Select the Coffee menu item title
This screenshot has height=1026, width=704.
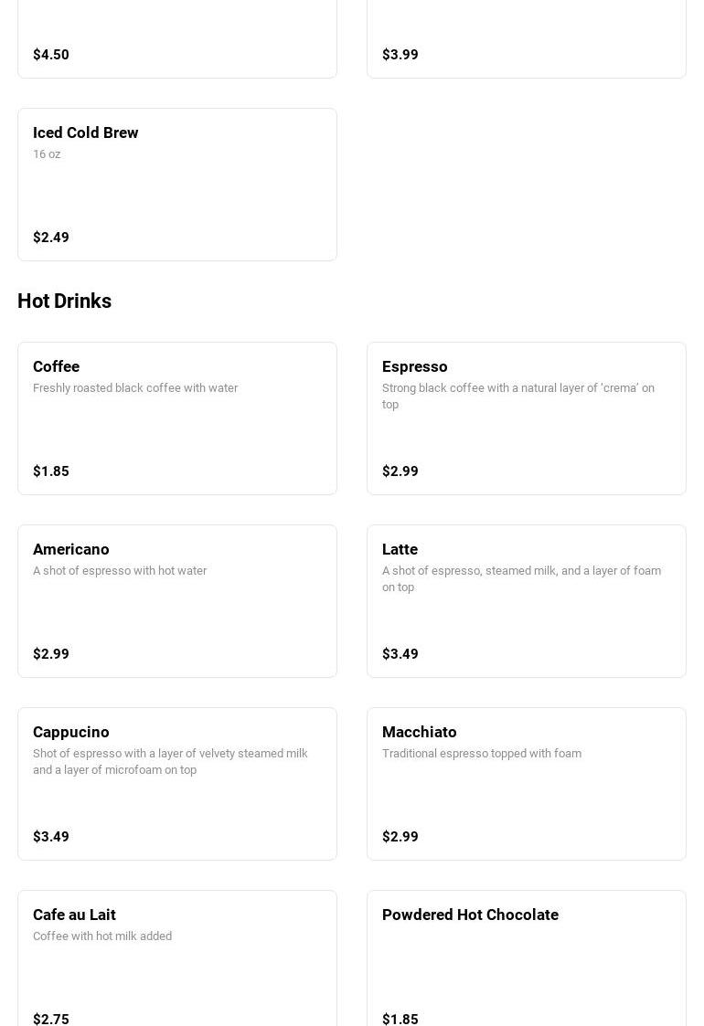(57, 366)
